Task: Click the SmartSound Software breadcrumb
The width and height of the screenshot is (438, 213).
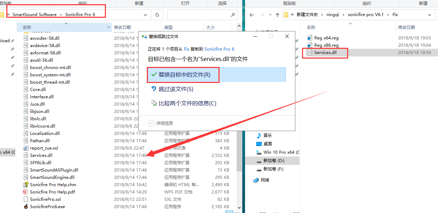Action: click(x=35, y=15)
